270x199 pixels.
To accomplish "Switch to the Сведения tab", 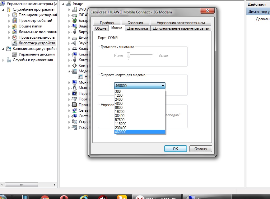I will point(135,22).
